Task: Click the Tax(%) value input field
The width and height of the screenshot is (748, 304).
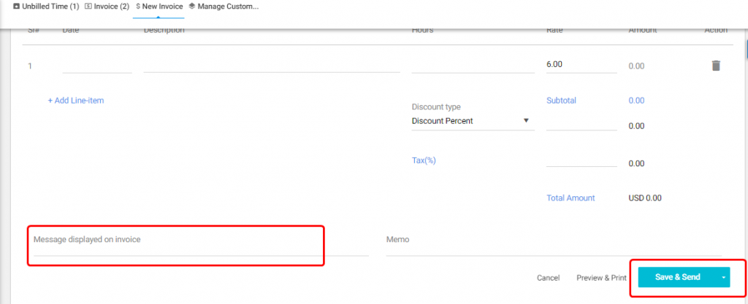Action: (581, 160)
